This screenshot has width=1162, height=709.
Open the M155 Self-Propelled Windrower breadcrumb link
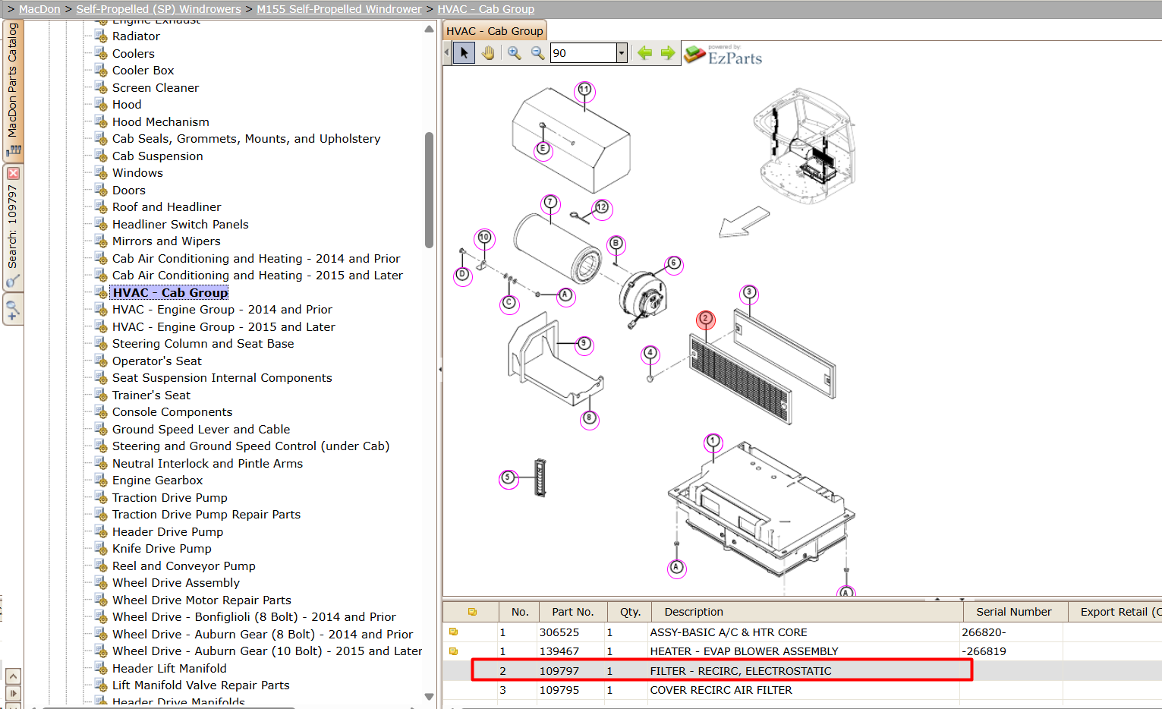click(x=339, y=9)
